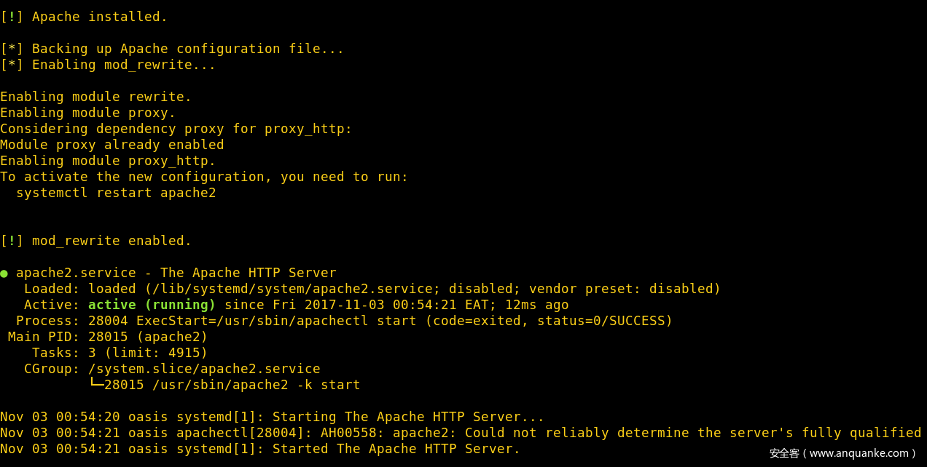Screen dimensions: 927x467
Task: Click the "mod_rewrite enabled." message
Action: (112, 241)
